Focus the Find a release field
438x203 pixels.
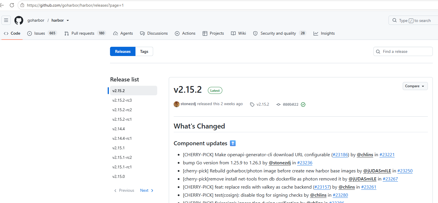click(403, 51)
